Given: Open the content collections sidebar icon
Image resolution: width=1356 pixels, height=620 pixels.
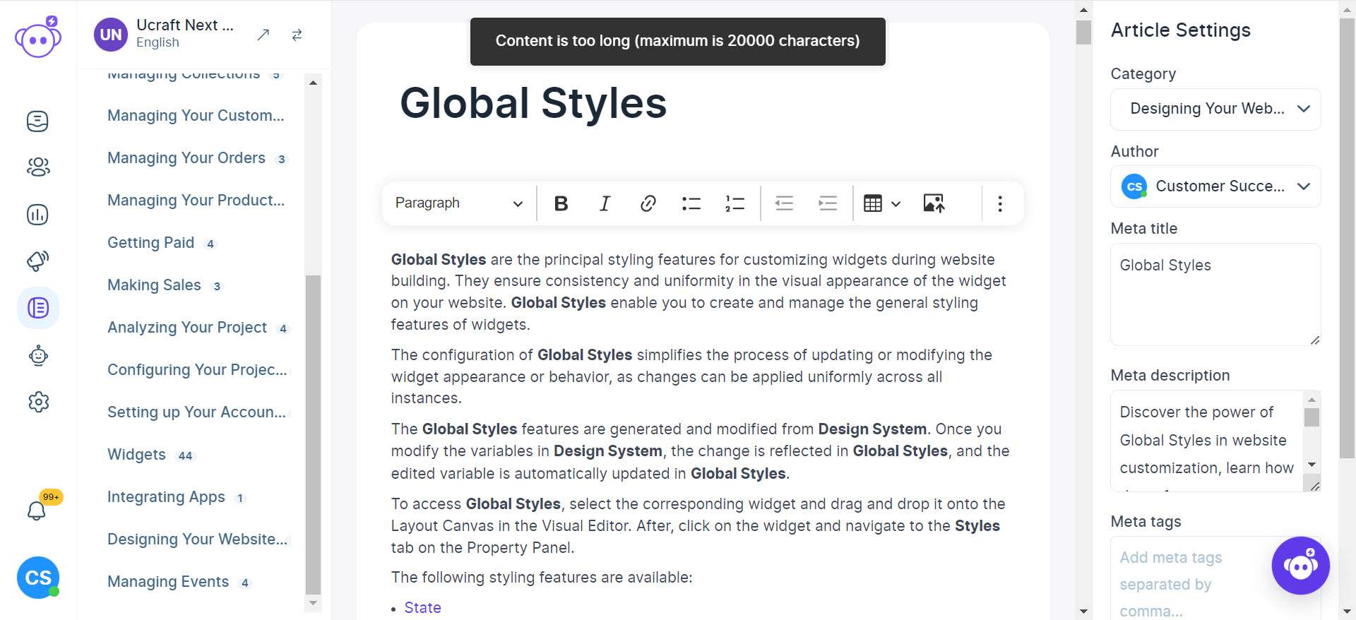Looking at the screenshot, I should 37,121.
